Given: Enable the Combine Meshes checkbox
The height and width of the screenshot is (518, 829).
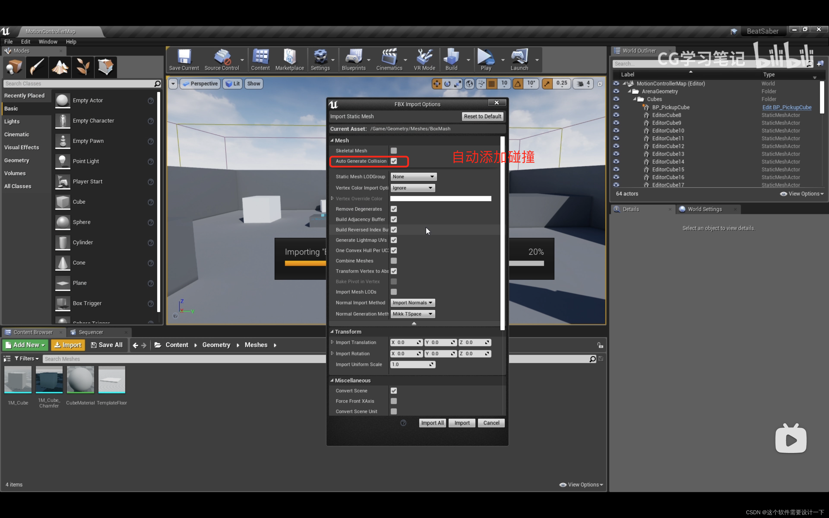Looking at the screenshot, I should coord(393,261).
